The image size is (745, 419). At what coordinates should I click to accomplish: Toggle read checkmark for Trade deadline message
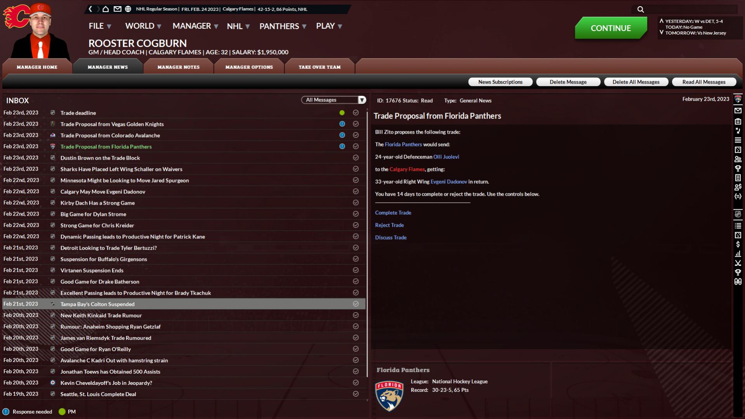point(356,113)
